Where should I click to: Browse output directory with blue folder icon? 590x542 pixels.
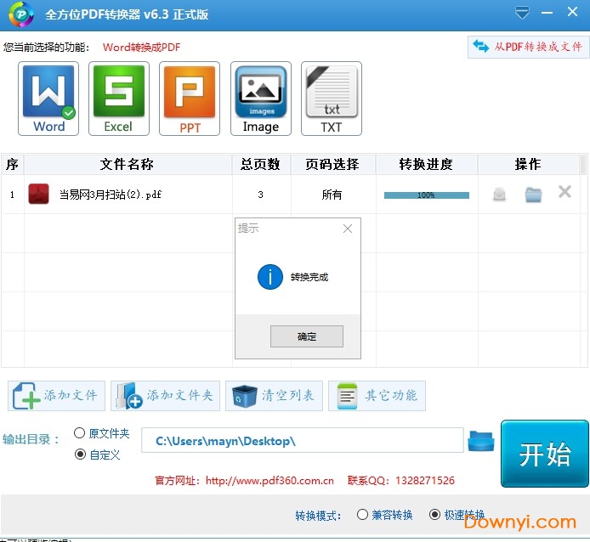480,441
